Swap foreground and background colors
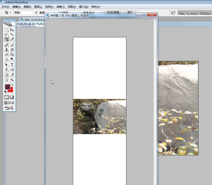The width and height of the screenshot is (212, 185). click(12, 85)
